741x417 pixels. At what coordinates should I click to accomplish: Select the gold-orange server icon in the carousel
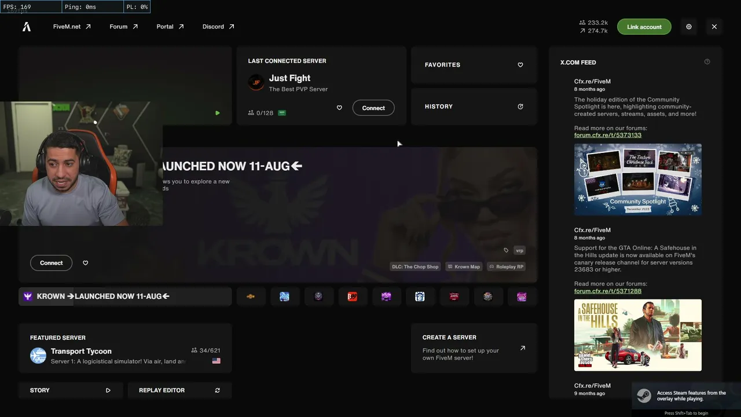251,297
